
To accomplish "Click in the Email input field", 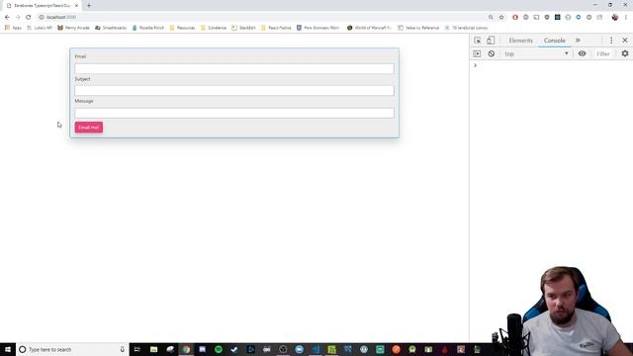I will pyautogui.click(x=234, y=68).
